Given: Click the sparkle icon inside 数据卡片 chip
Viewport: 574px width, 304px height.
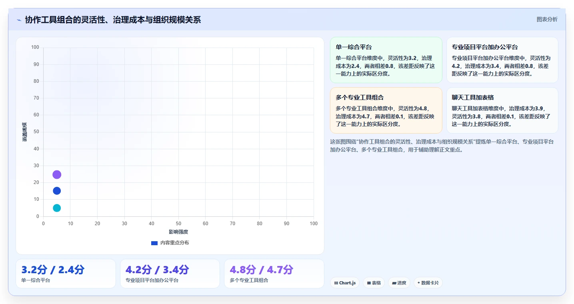Looking at the screenshot, I should [x=419, y=283].
